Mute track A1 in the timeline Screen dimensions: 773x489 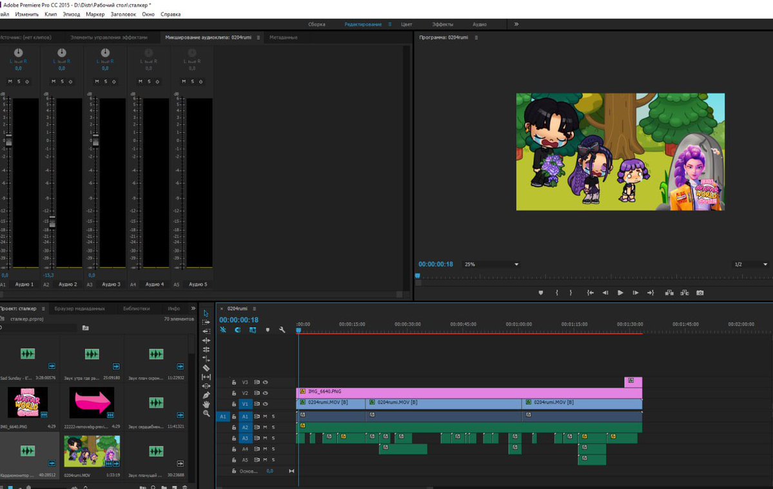point(265,417)
